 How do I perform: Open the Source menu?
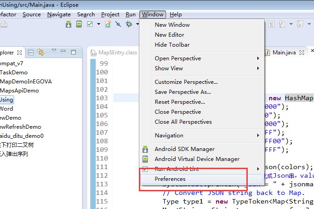coord(32,15)
